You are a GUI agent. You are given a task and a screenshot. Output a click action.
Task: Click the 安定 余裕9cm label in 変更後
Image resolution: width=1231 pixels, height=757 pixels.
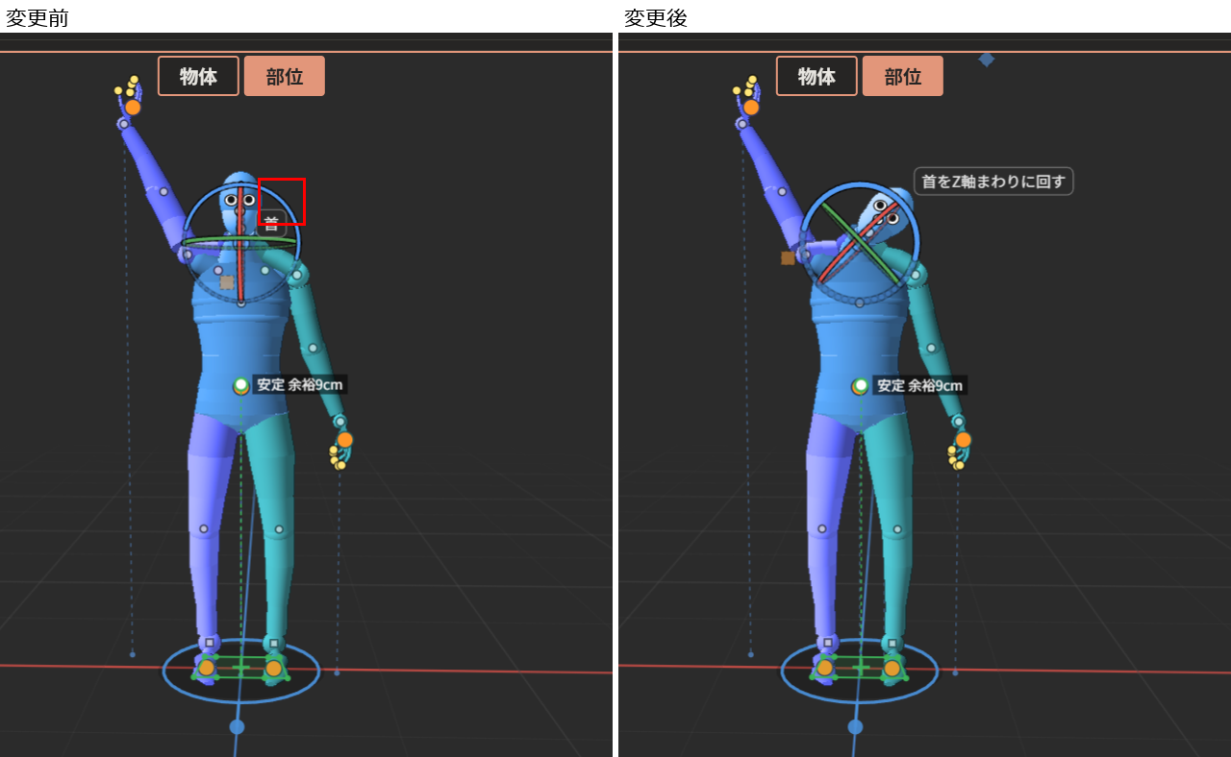coord(919,385)
